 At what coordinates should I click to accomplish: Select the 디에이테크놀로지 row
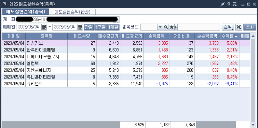pos(126,57)
